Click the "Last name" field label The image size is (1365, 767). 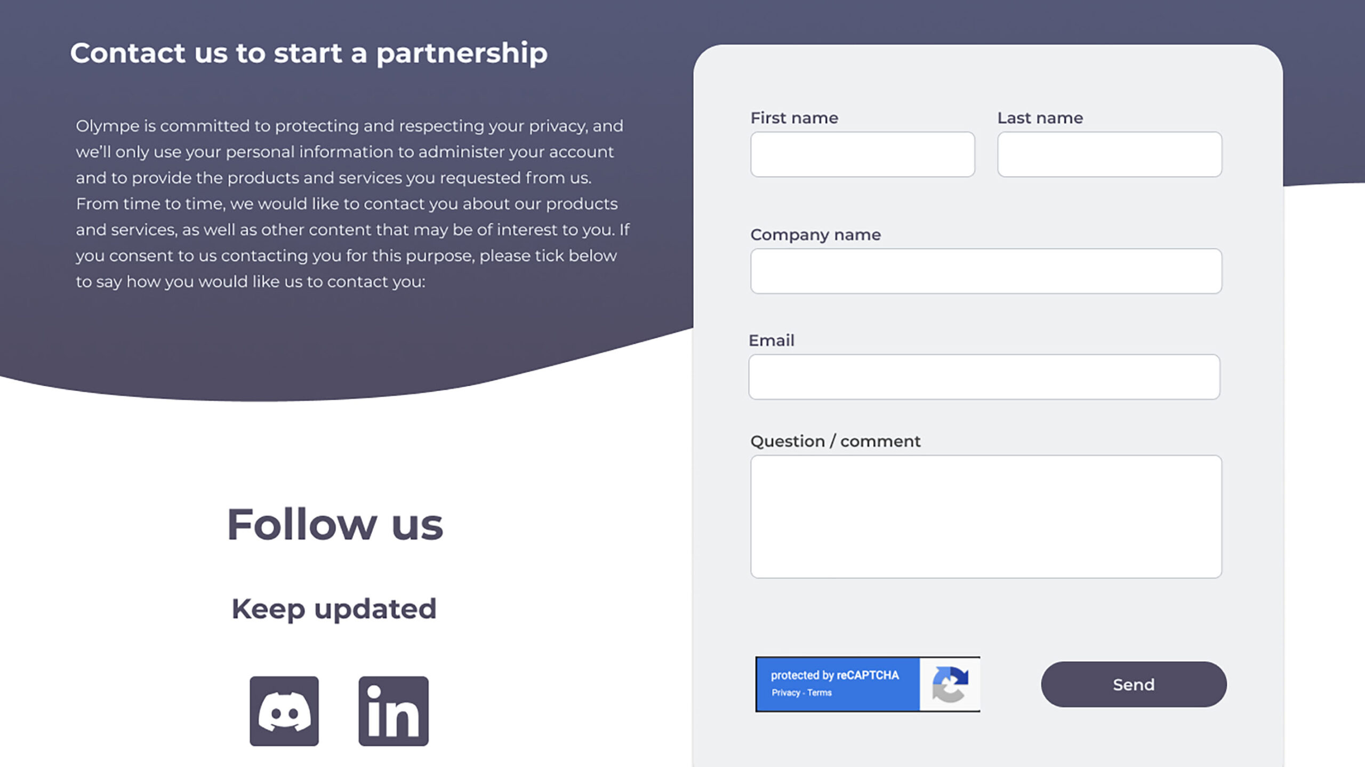pos(1040,118)
